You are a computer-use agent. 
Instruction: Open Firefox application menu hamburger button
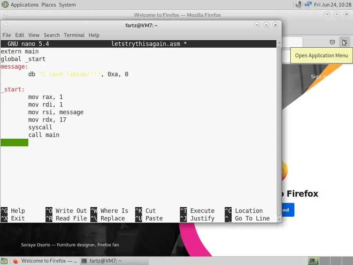[345, 42]
